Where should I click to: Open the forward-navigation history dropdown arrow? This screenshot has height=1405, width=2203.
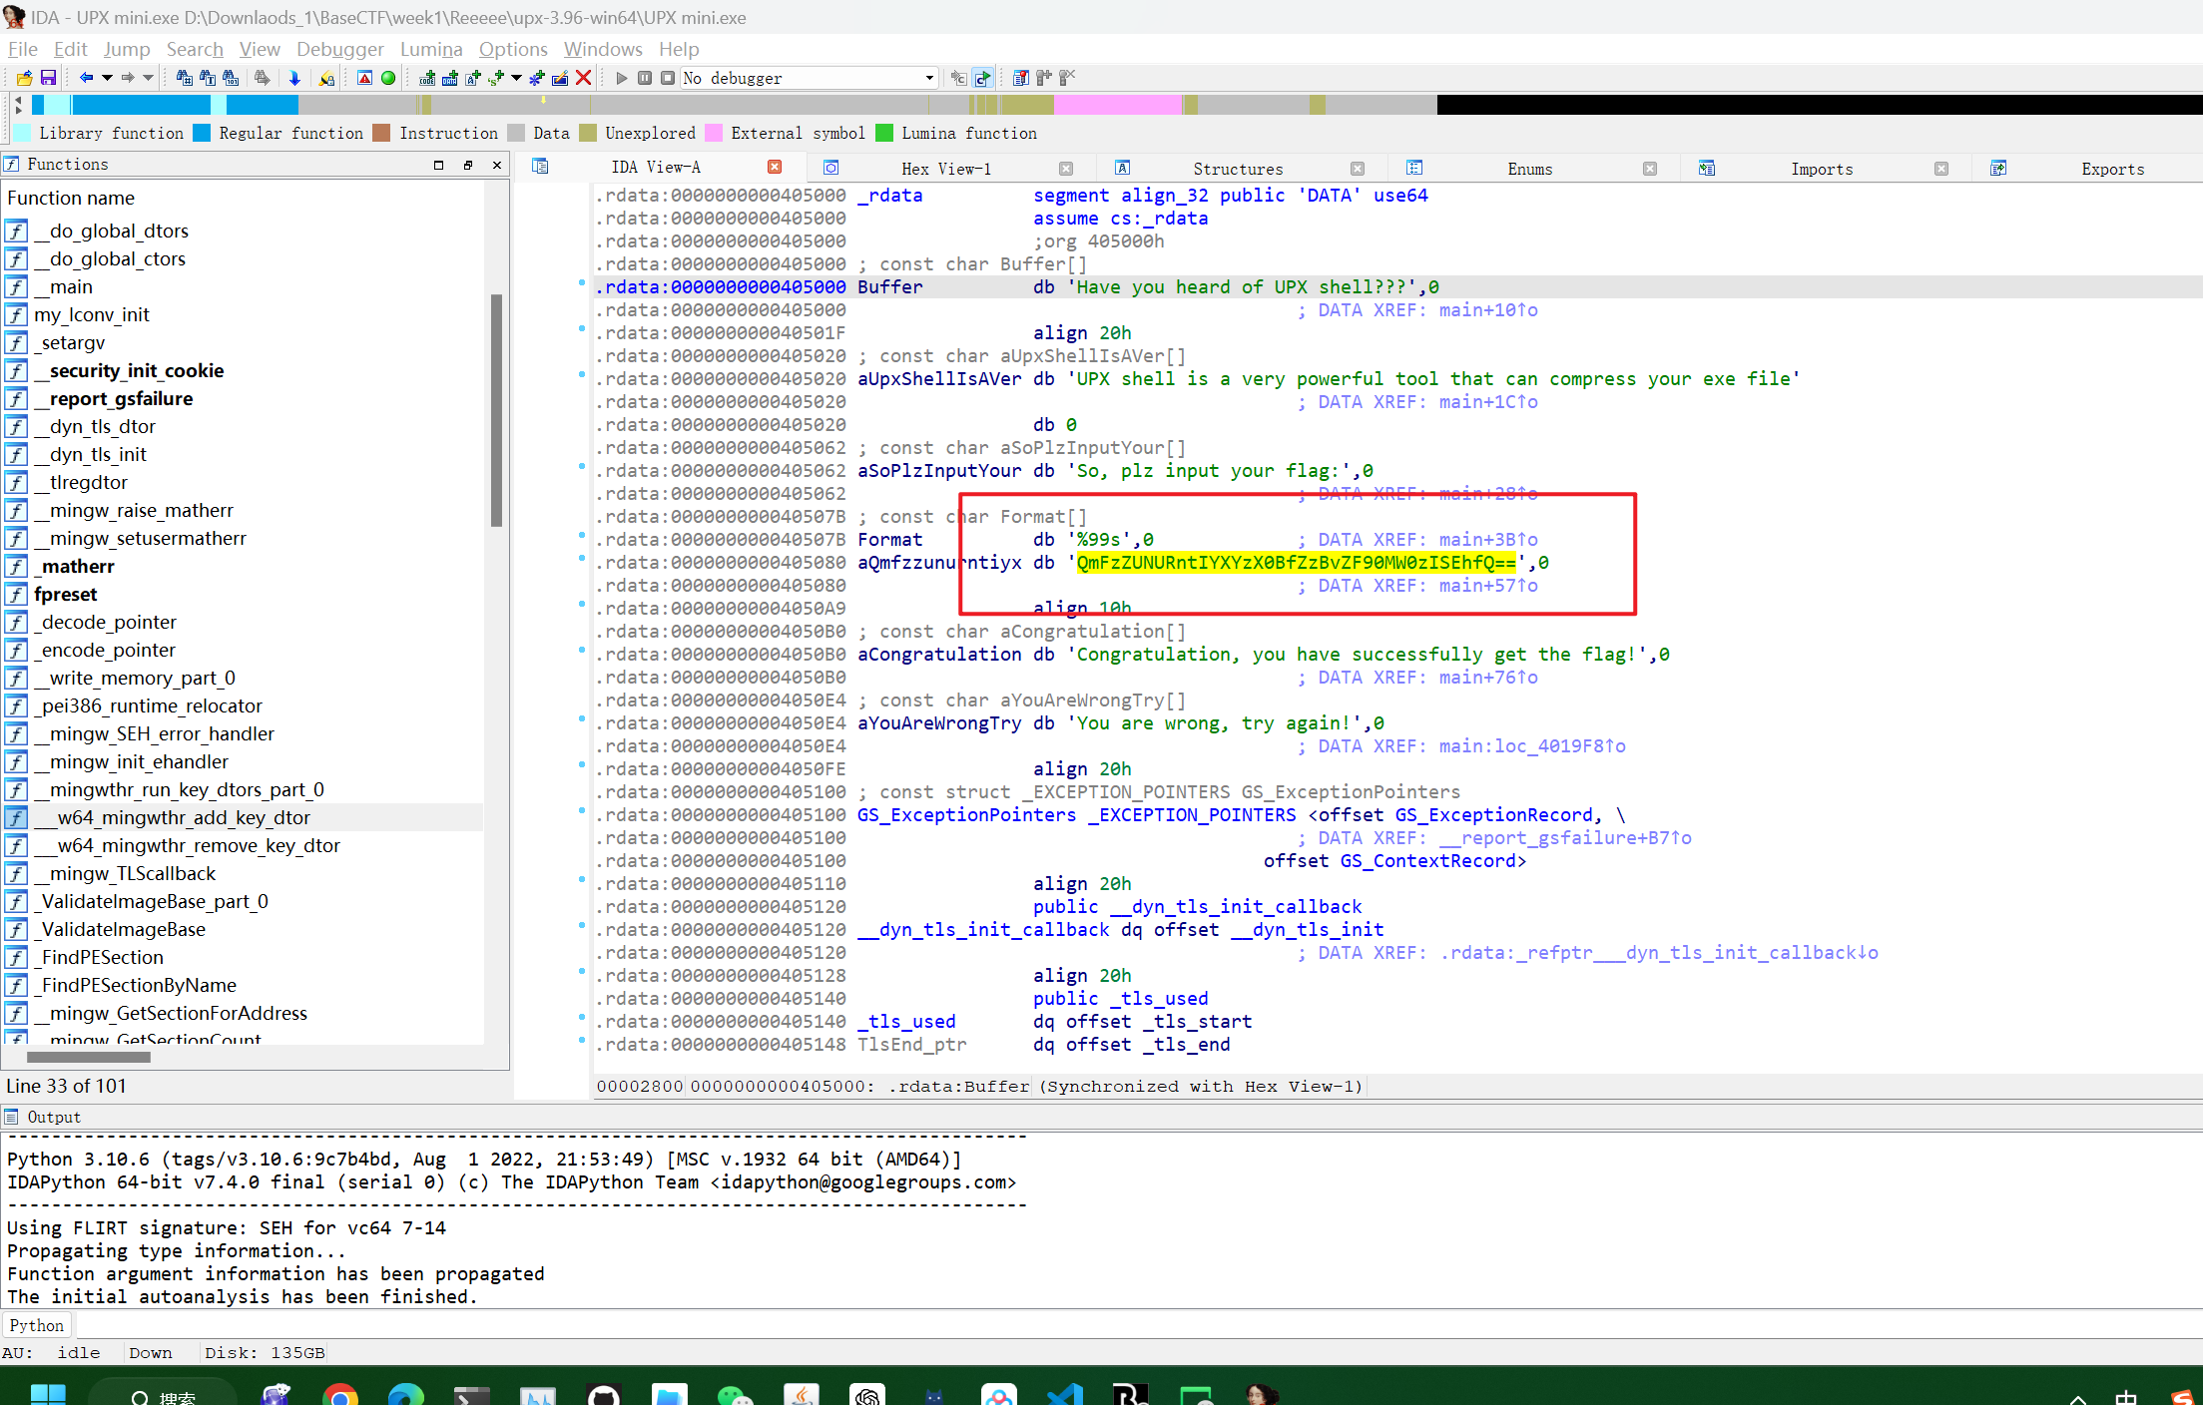148,78
